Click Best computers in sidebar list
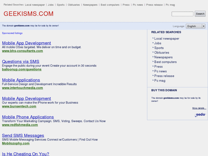 [x=165, y=62]
